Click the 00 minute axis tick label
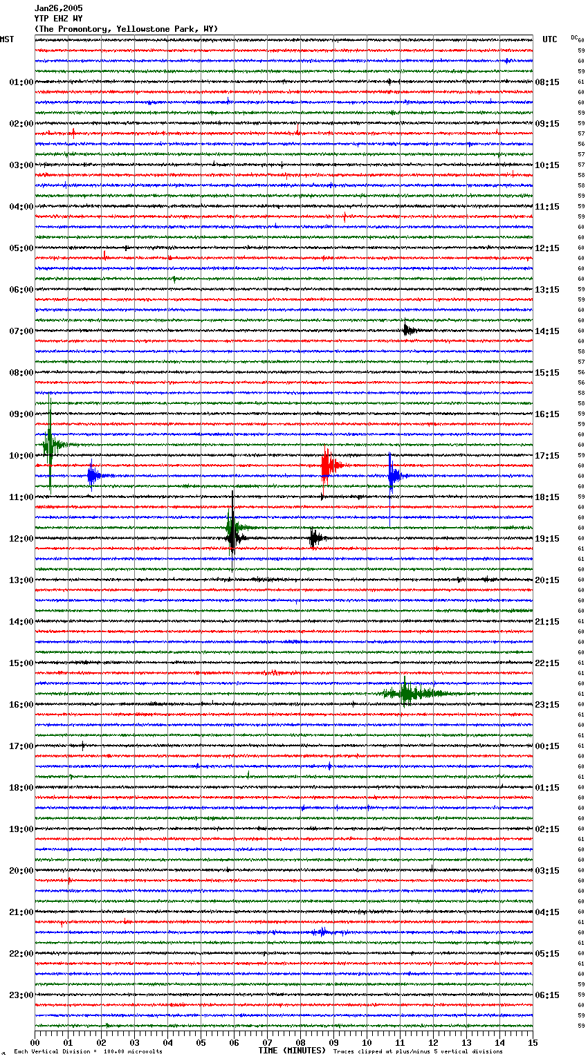Image resolution: width=588 pixels, height=1061 pixels. 35,1042
